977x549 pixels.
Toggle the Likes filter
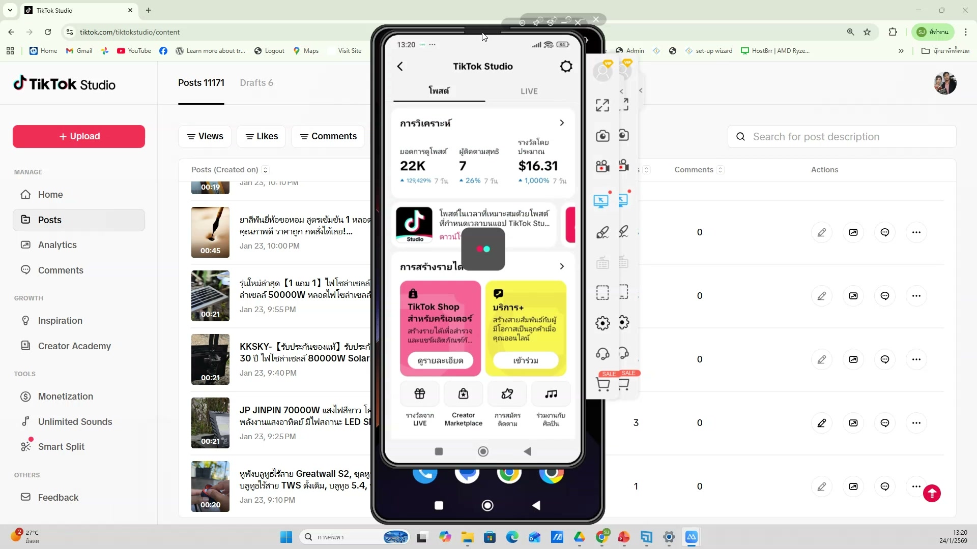261,136
